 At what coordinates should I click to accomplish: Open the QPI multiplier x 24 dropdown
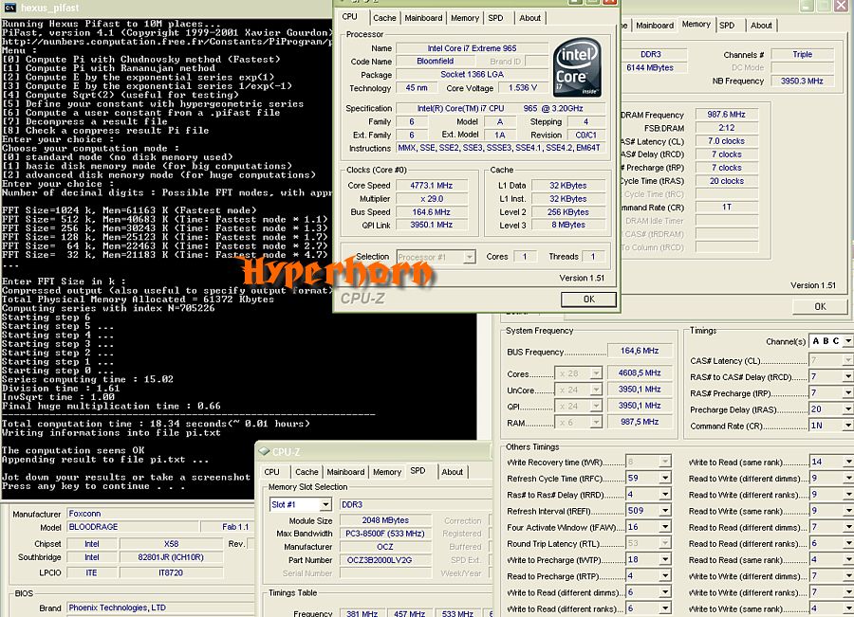597,407
